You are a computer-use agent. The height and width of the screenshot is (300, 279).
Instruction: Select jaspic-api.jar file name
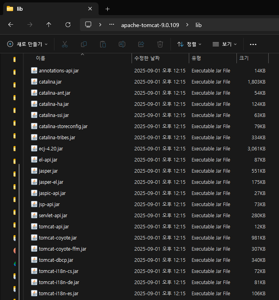(52, 193)
